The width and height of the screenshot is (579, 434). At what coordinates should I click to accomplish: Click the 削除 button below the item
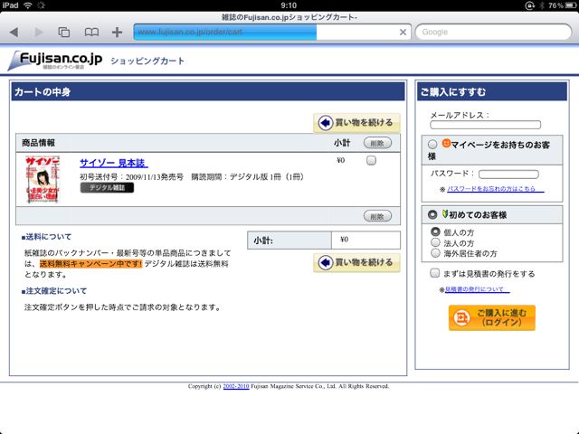point(377,216)
